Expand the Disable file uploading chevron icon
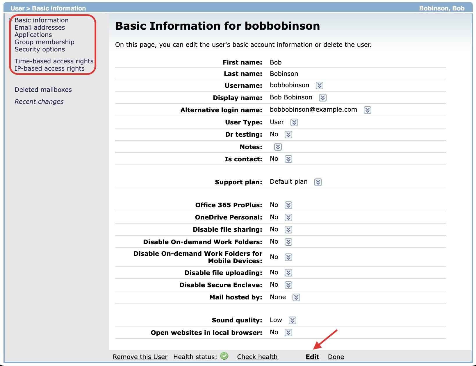Screen dimensions: 476x366 point(288,273)
